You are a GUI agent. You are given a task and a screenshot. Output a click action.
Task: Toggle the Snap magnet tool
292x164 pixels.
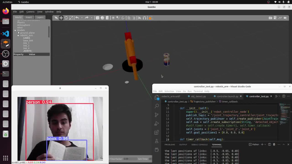(x=145, y=18)
